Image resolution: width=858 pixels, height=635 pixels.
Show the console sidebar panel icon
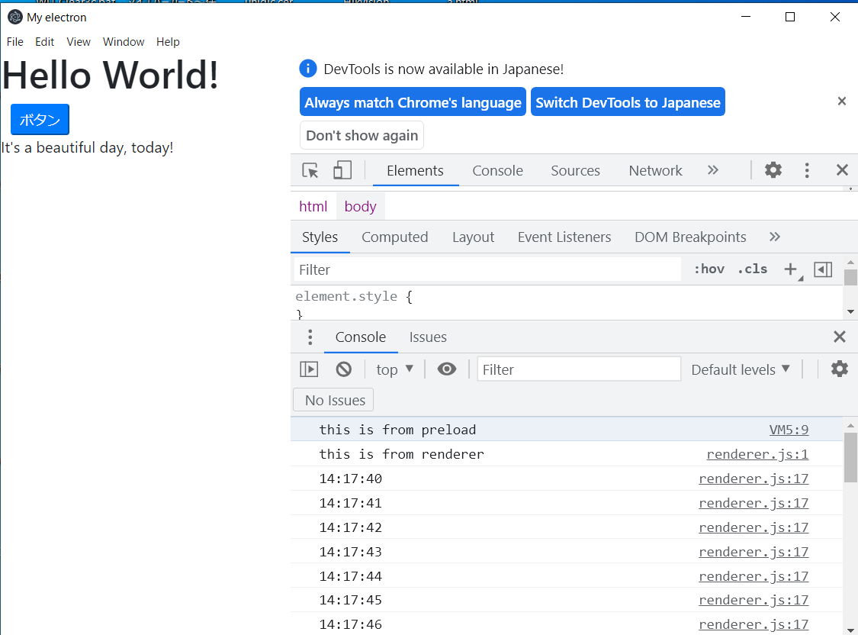coord(309,369)
